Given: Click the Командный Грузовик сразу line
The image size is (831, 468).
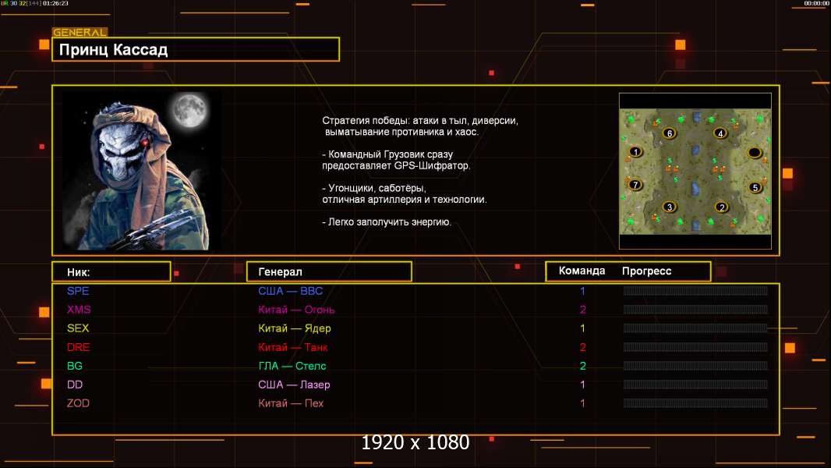Looking at the screenshot, I should point(387,154).
